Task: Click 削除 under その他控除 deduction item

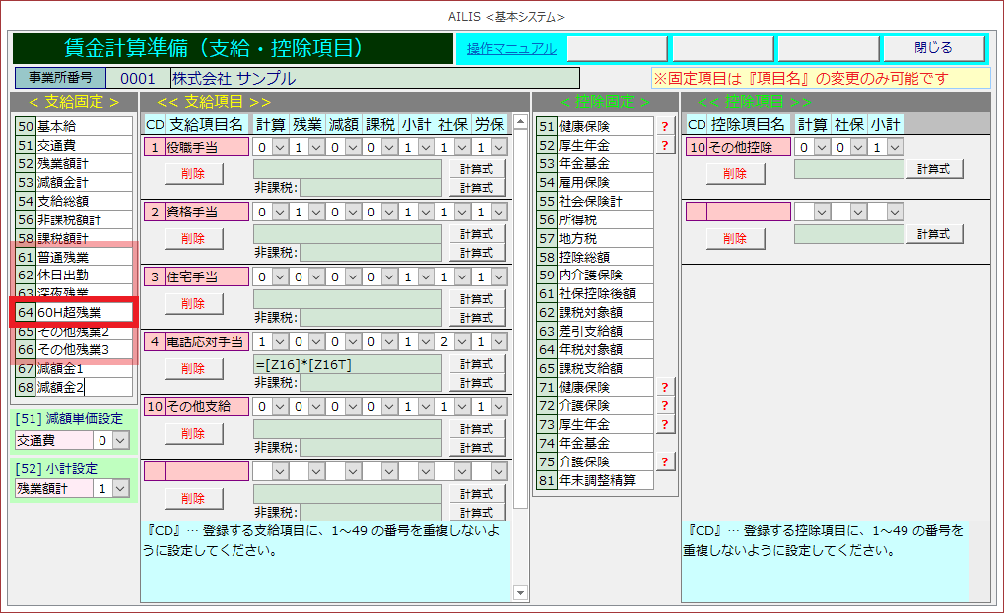Action: 735,173
